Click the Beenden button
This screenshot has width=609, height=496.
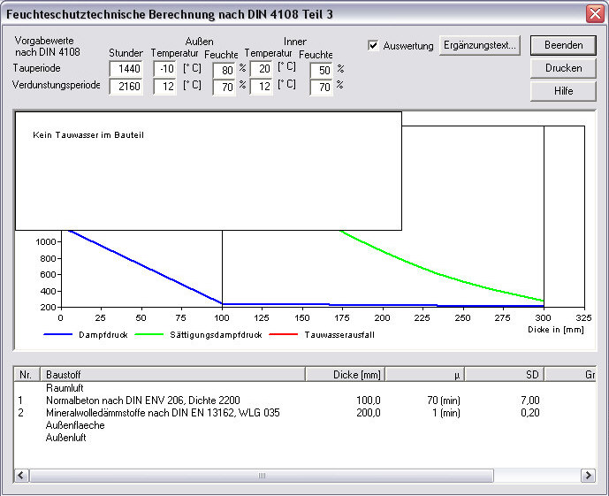click(x=563, y=45)
